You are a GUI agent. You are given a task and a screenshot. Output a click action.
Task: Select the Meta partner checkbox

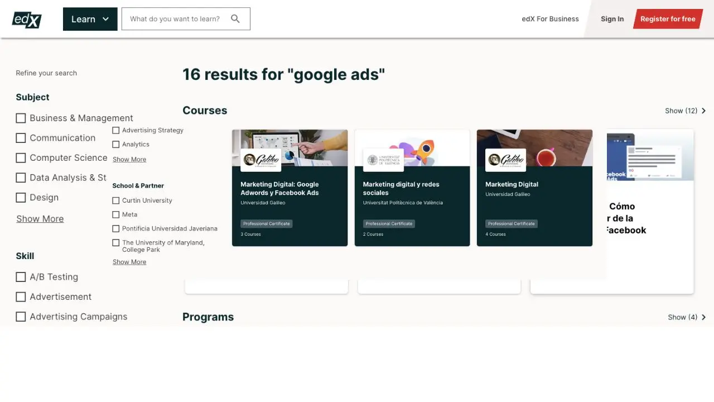point(116,214)
